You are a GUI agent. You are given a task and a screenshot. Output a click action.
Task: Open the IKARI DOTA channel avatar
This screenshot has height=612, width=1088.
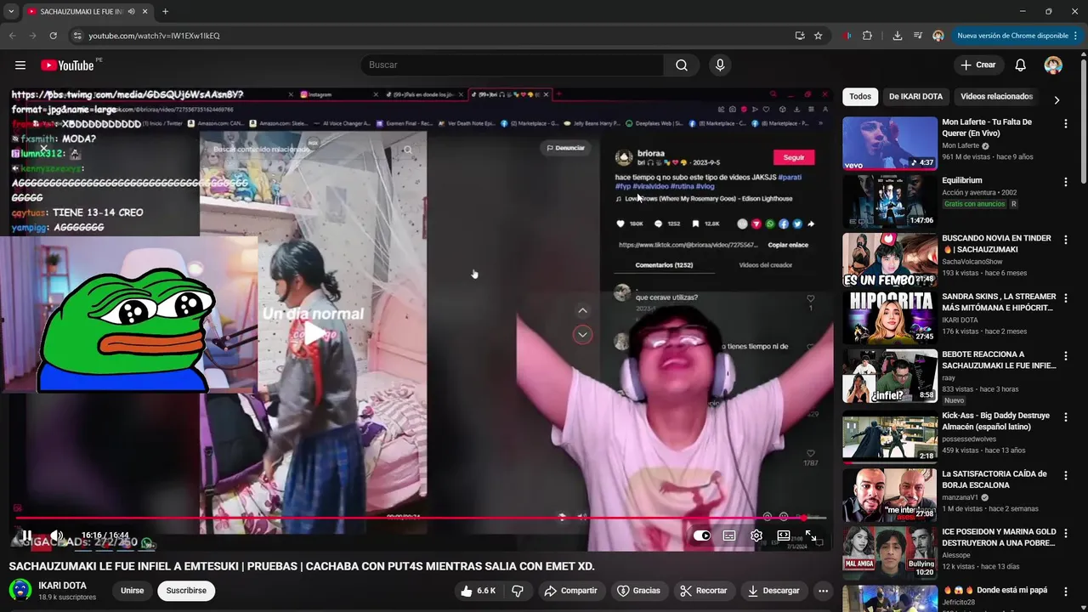[20, 590]
